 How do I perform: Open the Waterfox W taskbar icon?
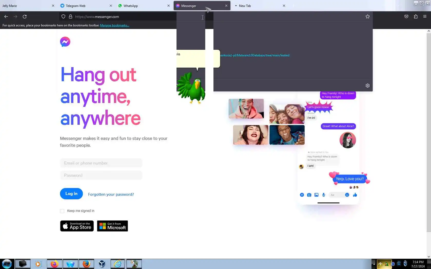pos(70,264)
